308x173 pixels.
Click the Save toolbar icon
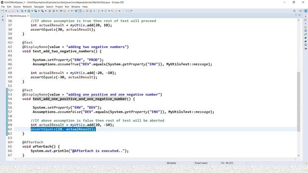[x=10, y=11]
